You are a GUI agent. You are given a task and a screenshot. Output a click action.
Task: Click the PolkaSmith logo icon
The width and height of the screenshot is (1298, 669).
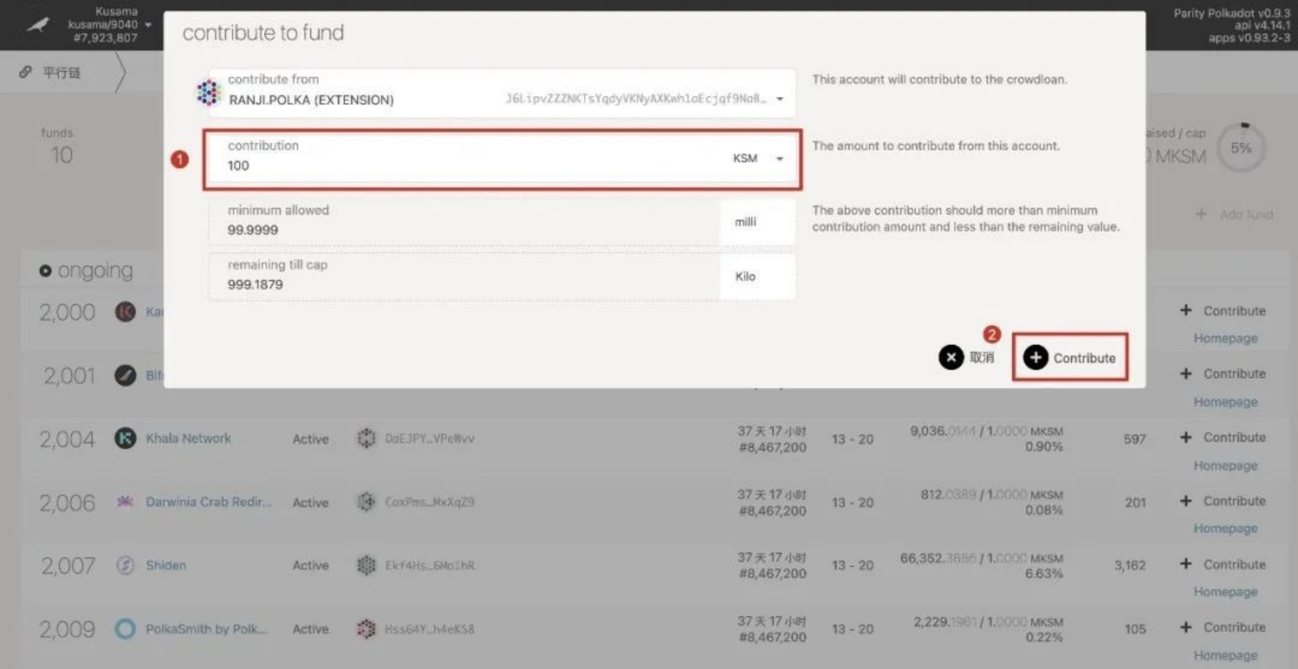[125, 628]
